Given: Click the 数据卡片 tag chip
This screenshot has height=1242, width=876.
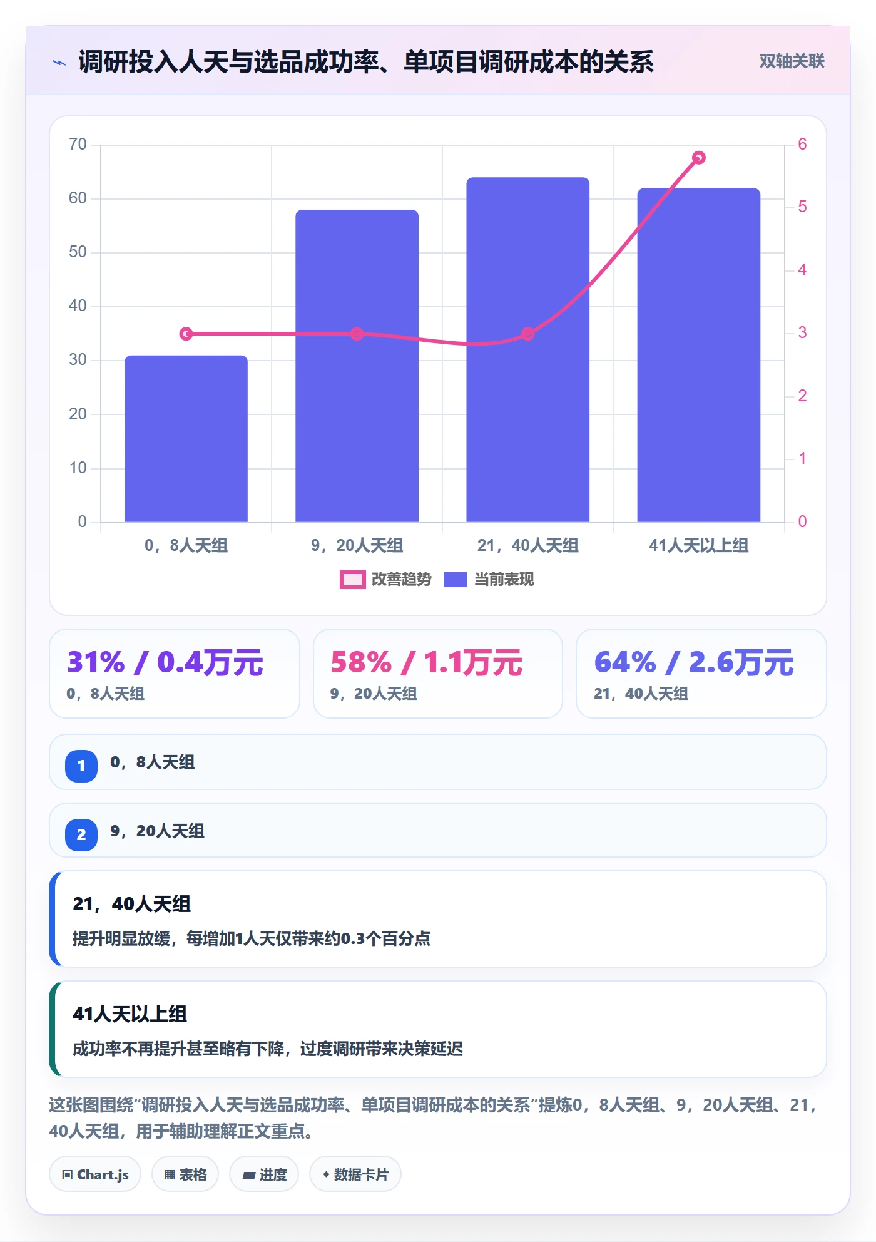Looking at the screenshot, I should 355,1174.
